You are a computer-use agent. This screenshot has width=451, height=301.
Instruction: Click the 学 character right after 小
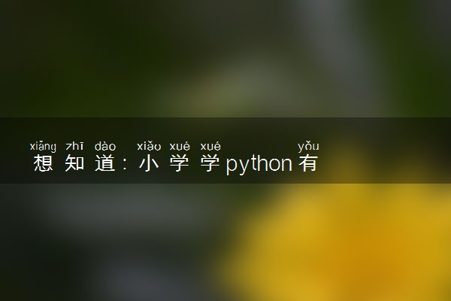tap(180, 163)
